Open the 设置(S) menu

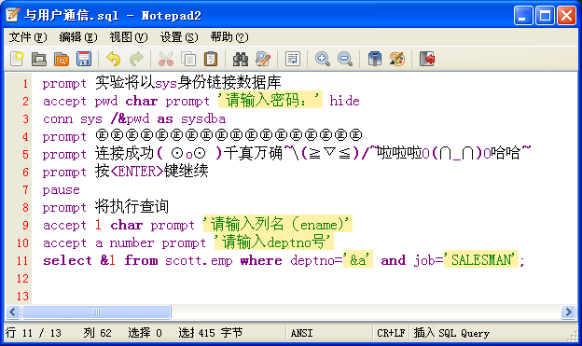tap(179, 37)
